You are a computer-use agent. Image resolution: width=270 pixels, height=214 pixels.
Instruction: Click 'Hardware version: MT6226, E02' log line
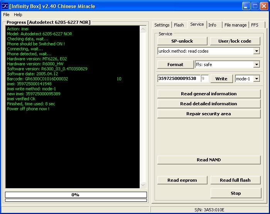(x=37, y=59)
